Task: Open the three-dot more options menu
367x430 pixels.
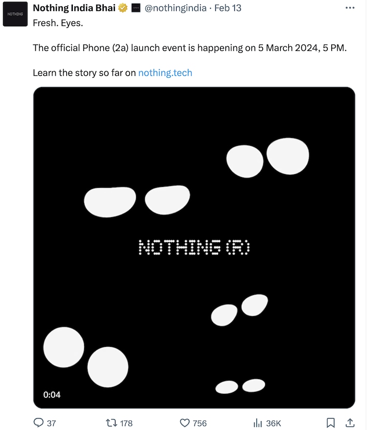Action: coord(350,8)
